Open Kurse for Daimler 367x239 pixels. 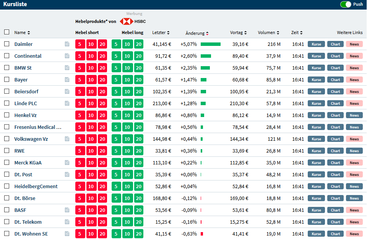coord(316,44)
